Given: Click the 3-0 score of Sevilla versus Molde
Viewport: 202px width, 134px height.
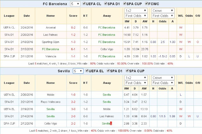Looking at the screenshot, I should pos(73,109).
